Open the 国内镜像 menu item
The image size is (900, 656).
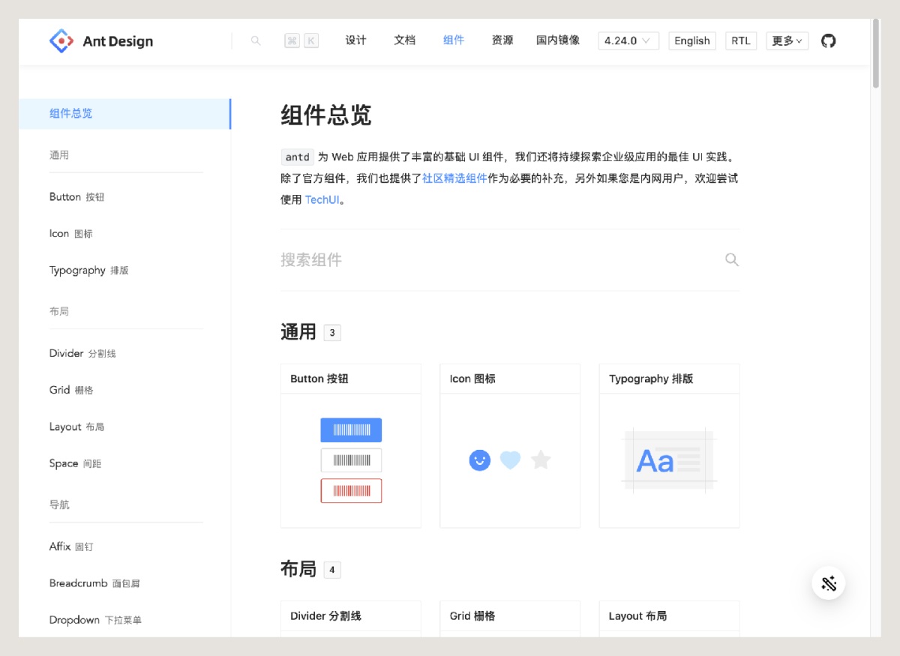(x=558, y=40)
